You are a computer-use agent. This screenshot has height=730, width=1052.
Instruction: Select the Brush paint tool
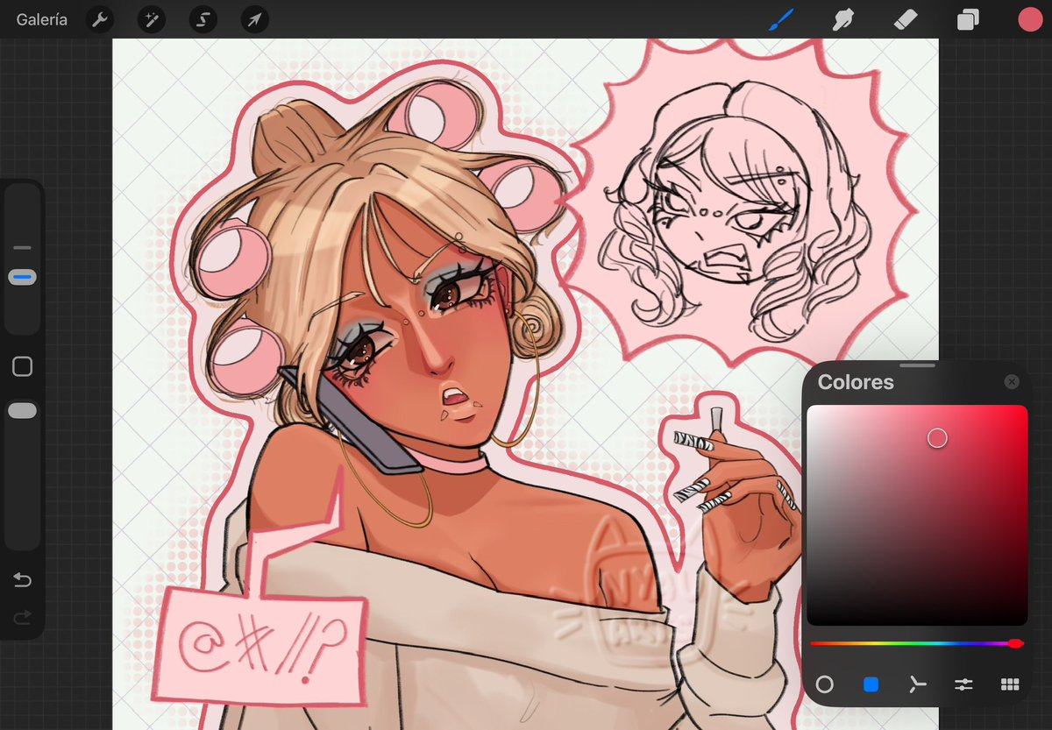780,19
